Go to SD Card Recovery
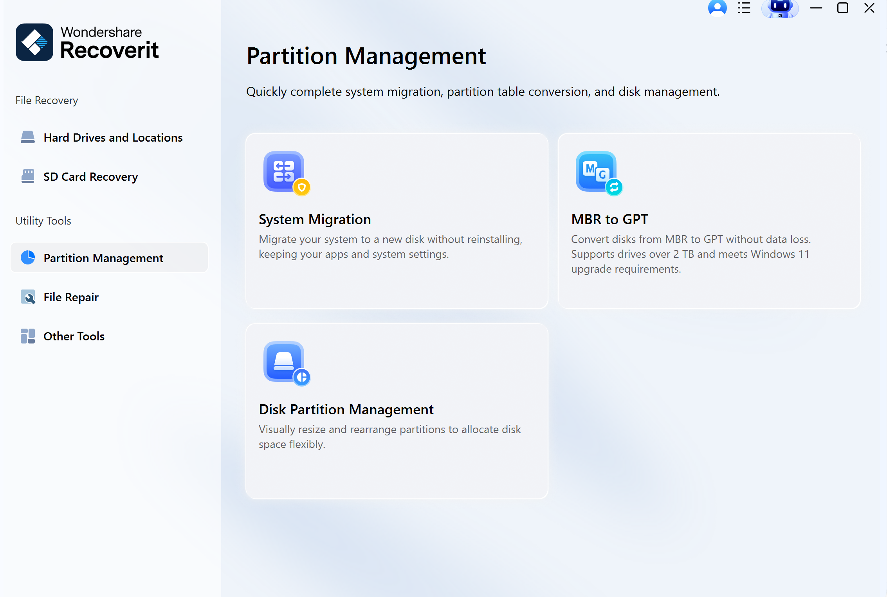The width and height of the screenshot is (887, 597). pos(109,177)
